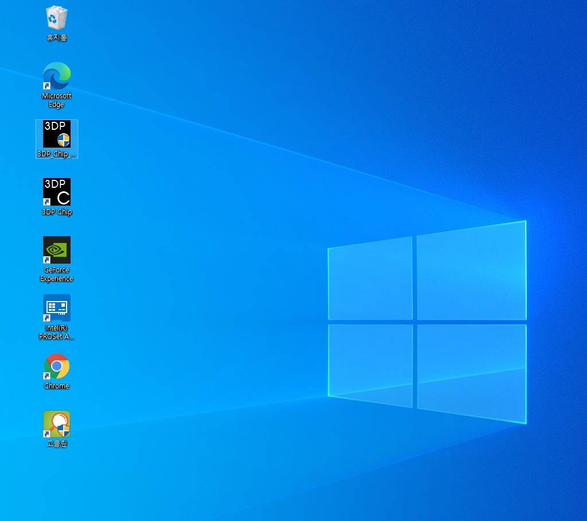Select the Chrome shortcut icon
The width and height of the screenshot is (587, 521).
click(x=57, y=366)
